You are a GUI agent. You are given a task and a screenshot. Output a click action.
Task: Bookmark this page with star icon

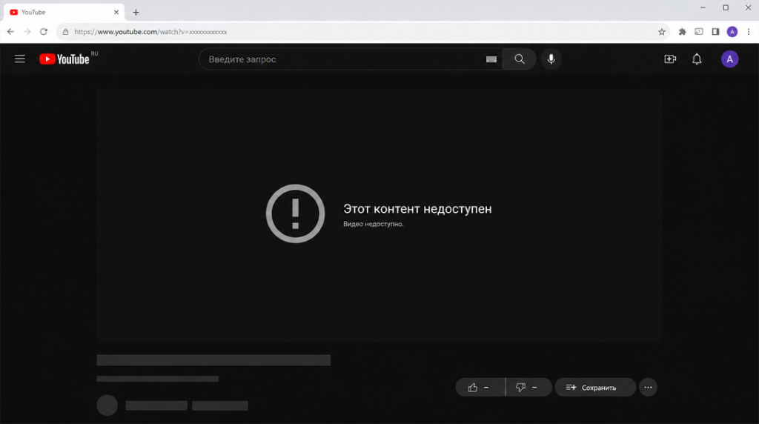(x=662, y=32)
